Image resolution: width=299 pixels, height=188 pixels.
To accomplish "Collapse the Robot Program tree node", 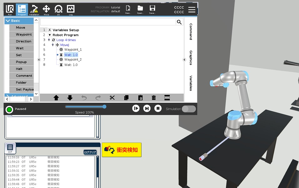I will click(x=49, y=35).
